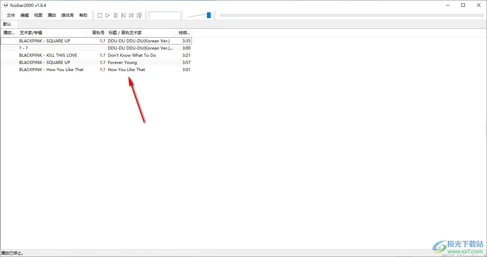Viewport: 487px width, 257px height.
Task: Click the 3:57 duration cell
Action: pyautogui.click(x=186, y=63)
